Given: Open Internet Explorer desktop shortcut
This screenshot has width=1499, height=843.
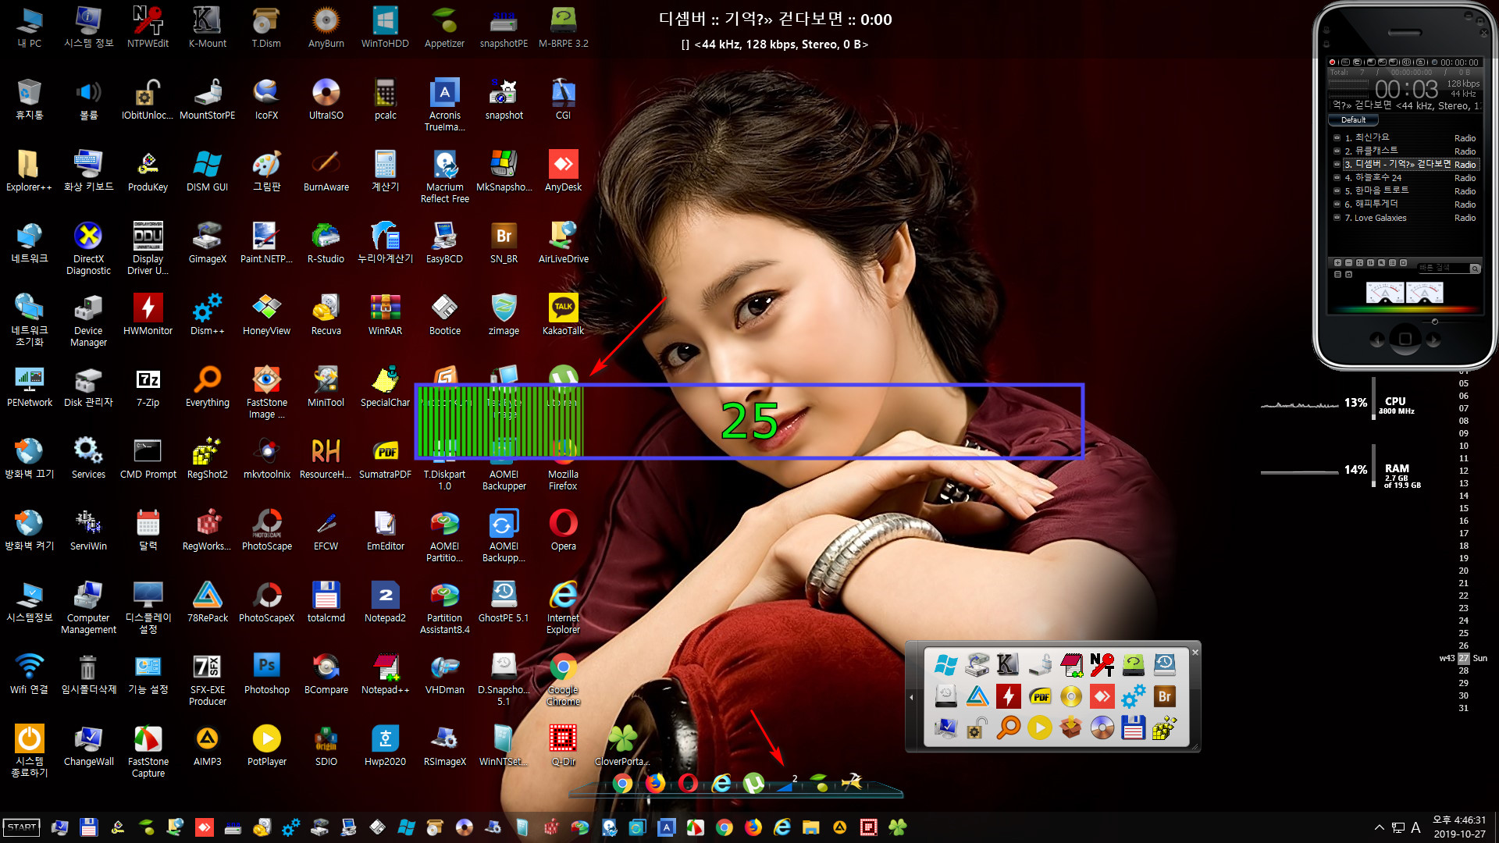Looking at the screenshot, I should 563,607.
